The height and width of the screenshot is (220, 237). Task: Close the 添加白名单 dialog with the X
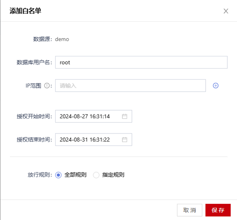point(226,11)
